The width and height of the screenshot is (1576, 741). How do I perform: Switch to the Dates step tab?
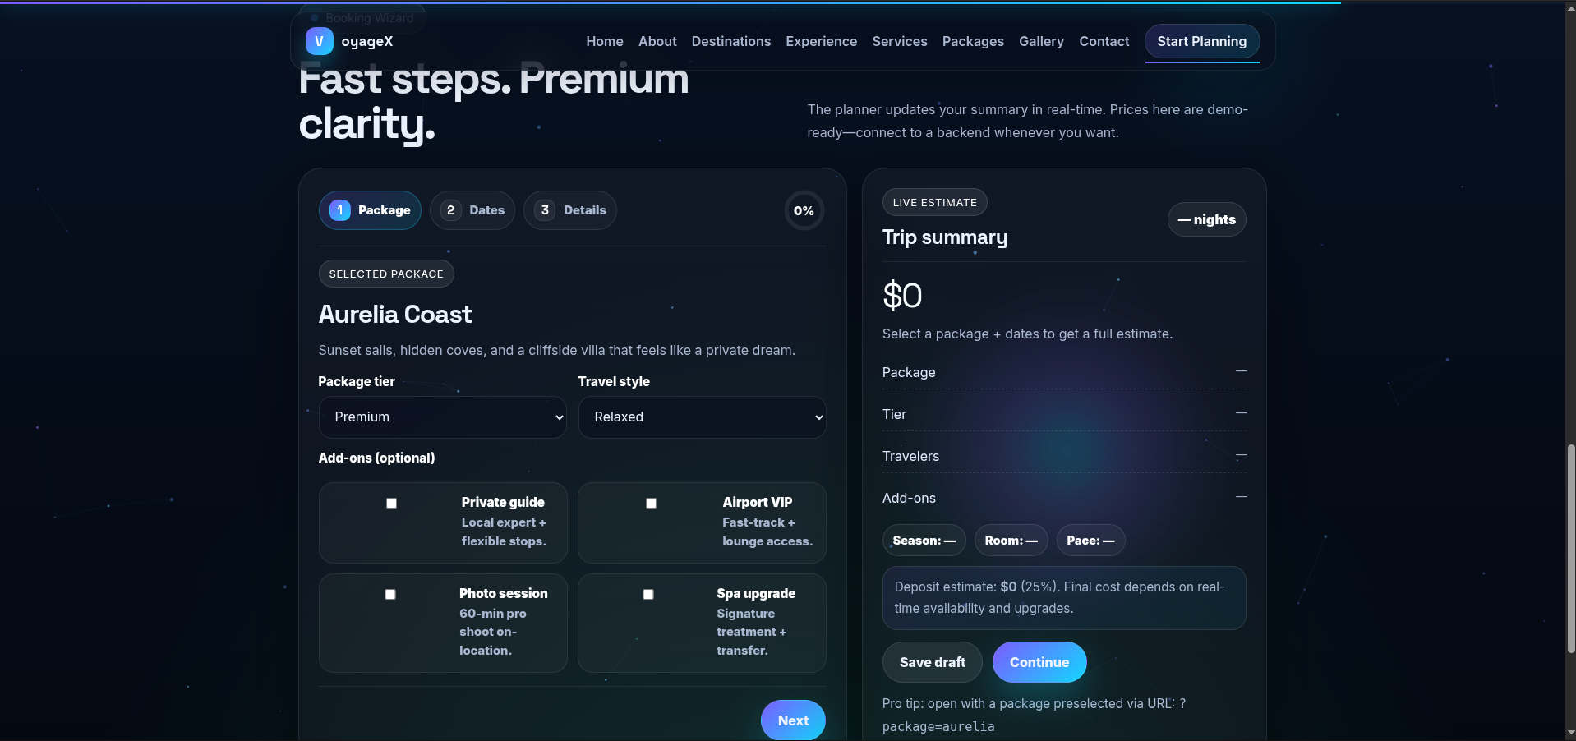tap(472, 210)
